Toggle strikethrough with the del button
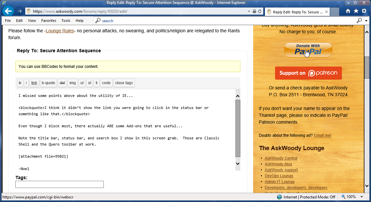 pos(62,83)
